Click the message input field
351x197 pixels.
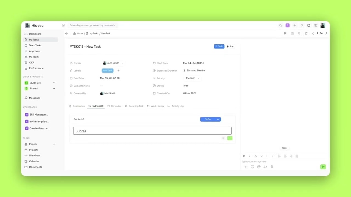(x=284, y=161)
